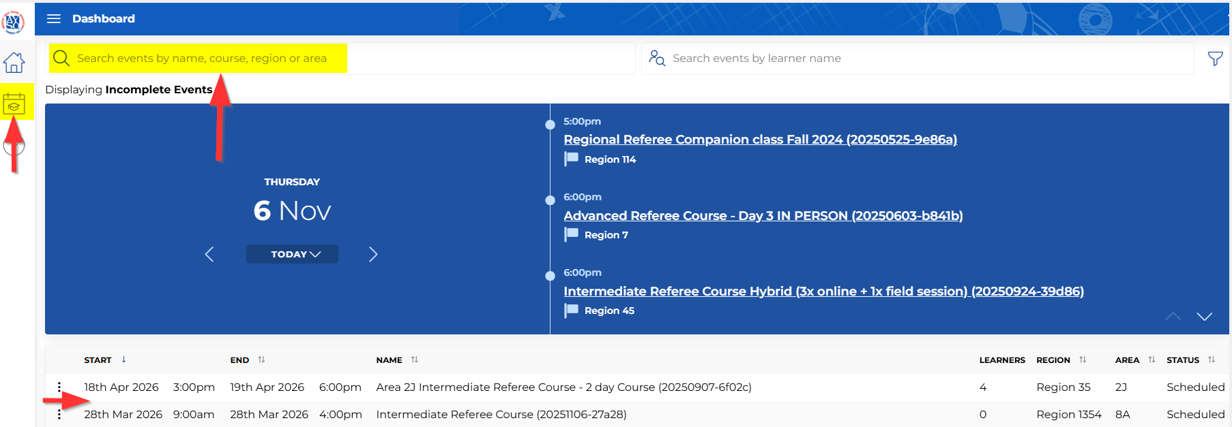The image size is (1232, 427).
Task: Click the home icon in the sidebar
Action: click(14, 63)
